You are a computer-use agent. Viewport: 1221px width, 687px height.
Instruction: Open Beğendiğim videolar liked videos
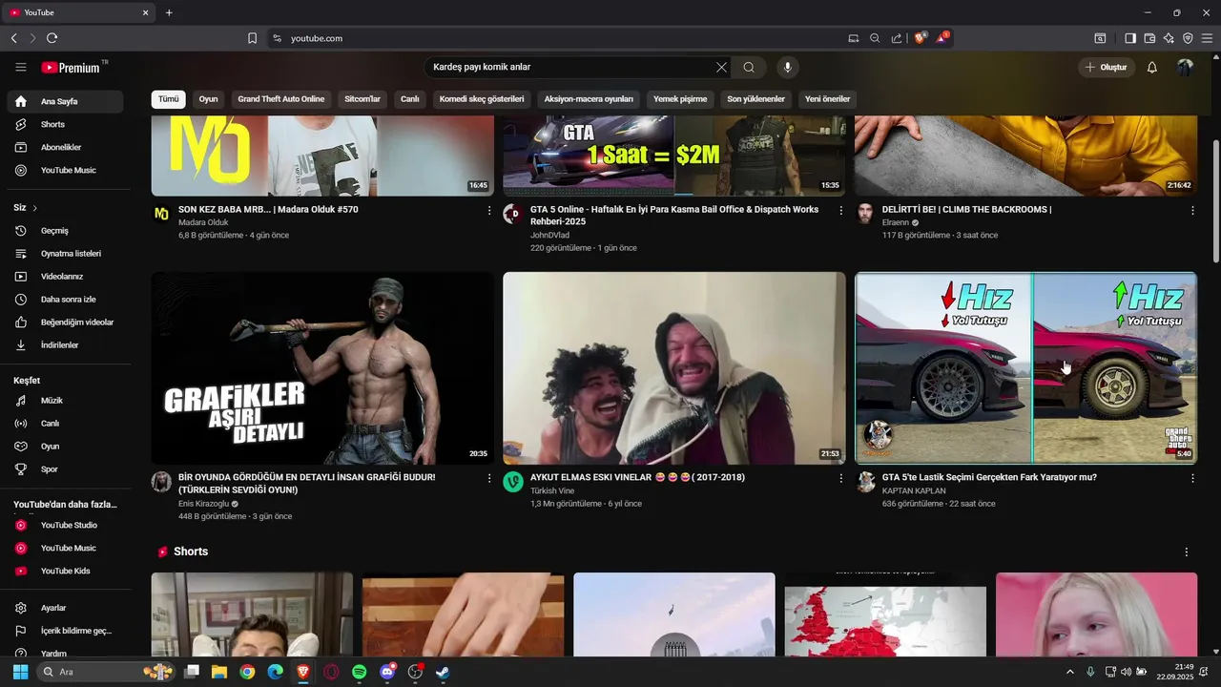click(66, 323)
